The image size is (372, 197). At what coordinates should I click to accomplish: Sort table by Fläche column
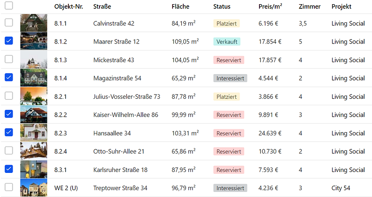[180, 6]
